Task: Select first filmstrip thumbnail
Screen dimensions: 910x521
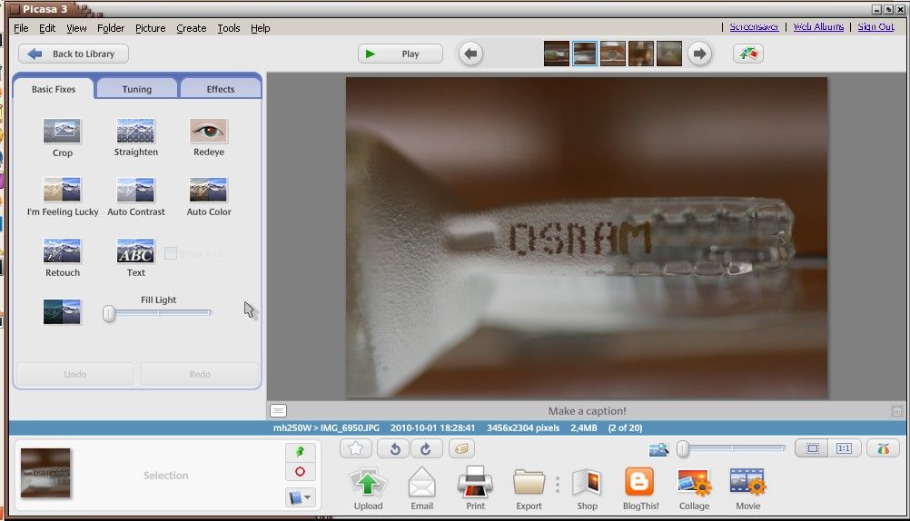Action: click(557, 54)
